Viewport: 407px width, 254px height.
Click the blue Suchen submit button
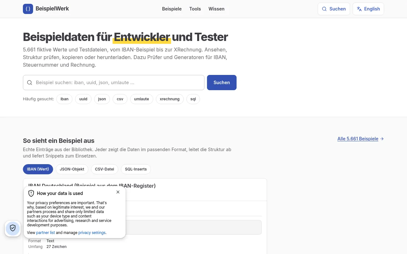pos(222,83)
